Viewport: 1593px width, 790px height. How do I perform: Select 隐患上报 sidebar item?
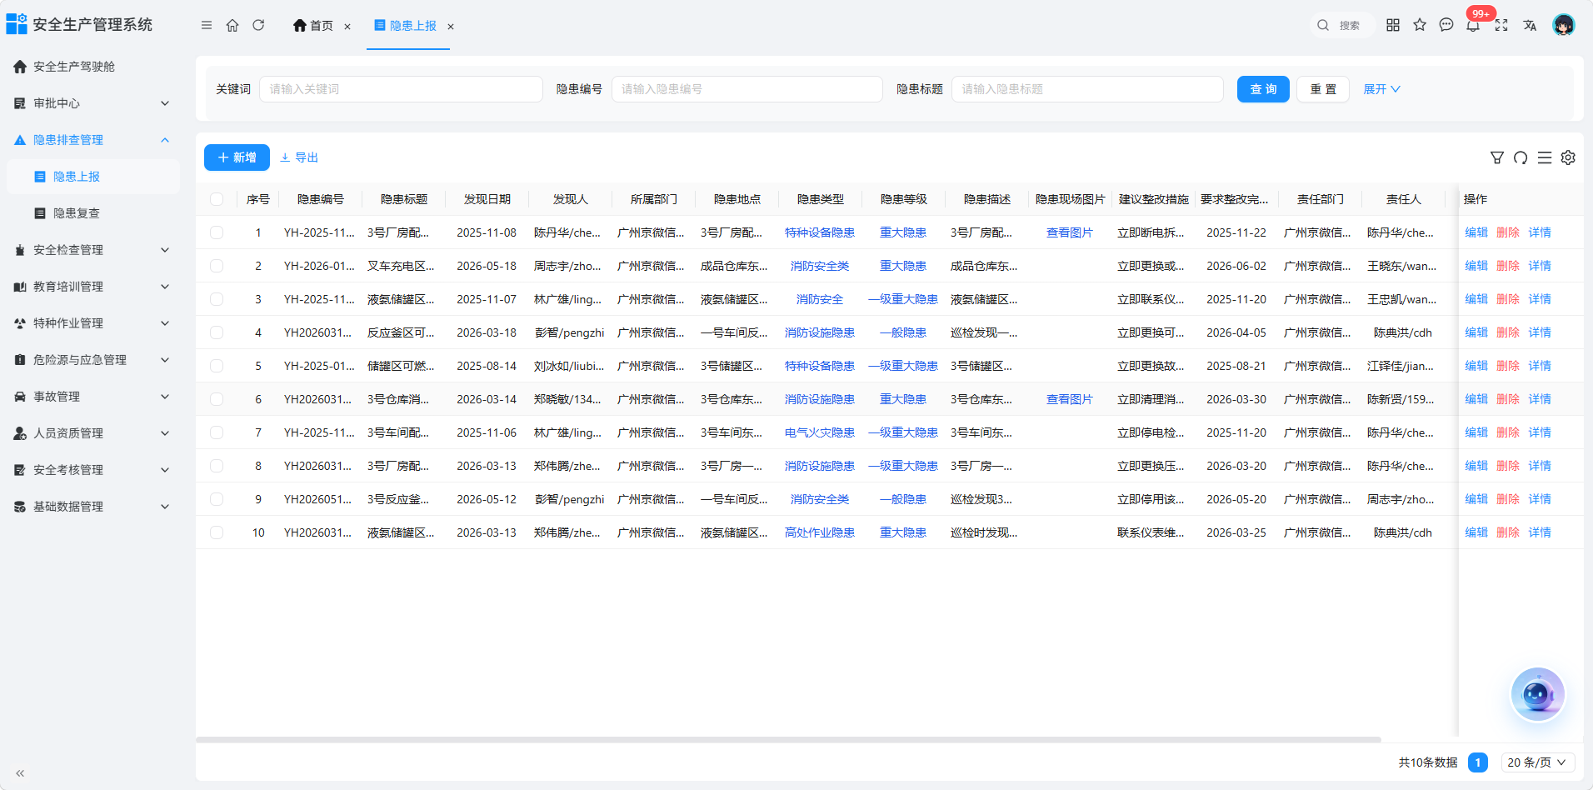pyautogui.click(x=92, y=177)
